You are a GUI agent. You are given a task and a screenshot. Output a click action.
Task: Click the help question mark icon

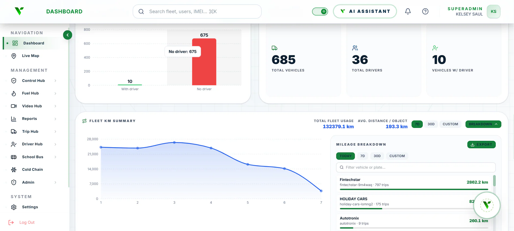[425, 11]
